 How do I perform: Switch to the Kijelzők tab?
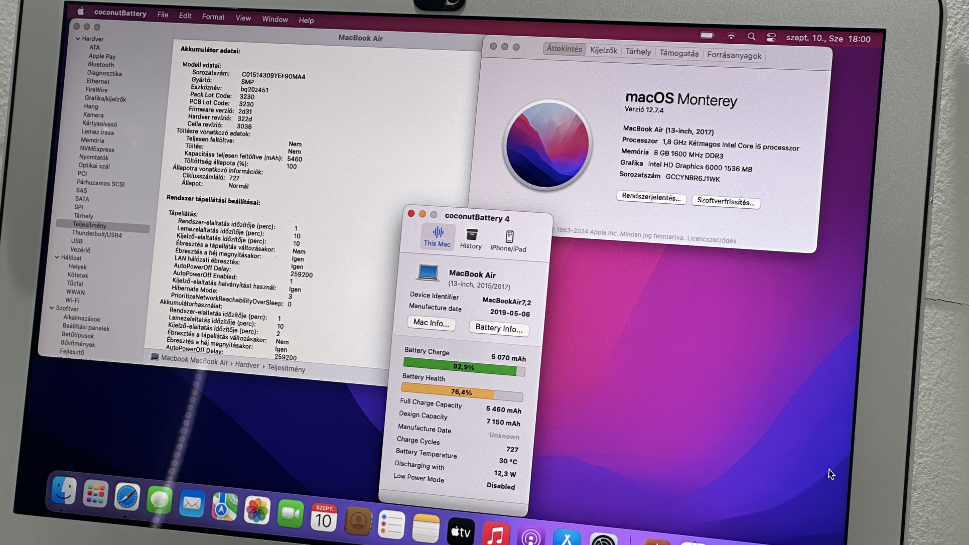(603, 50)
